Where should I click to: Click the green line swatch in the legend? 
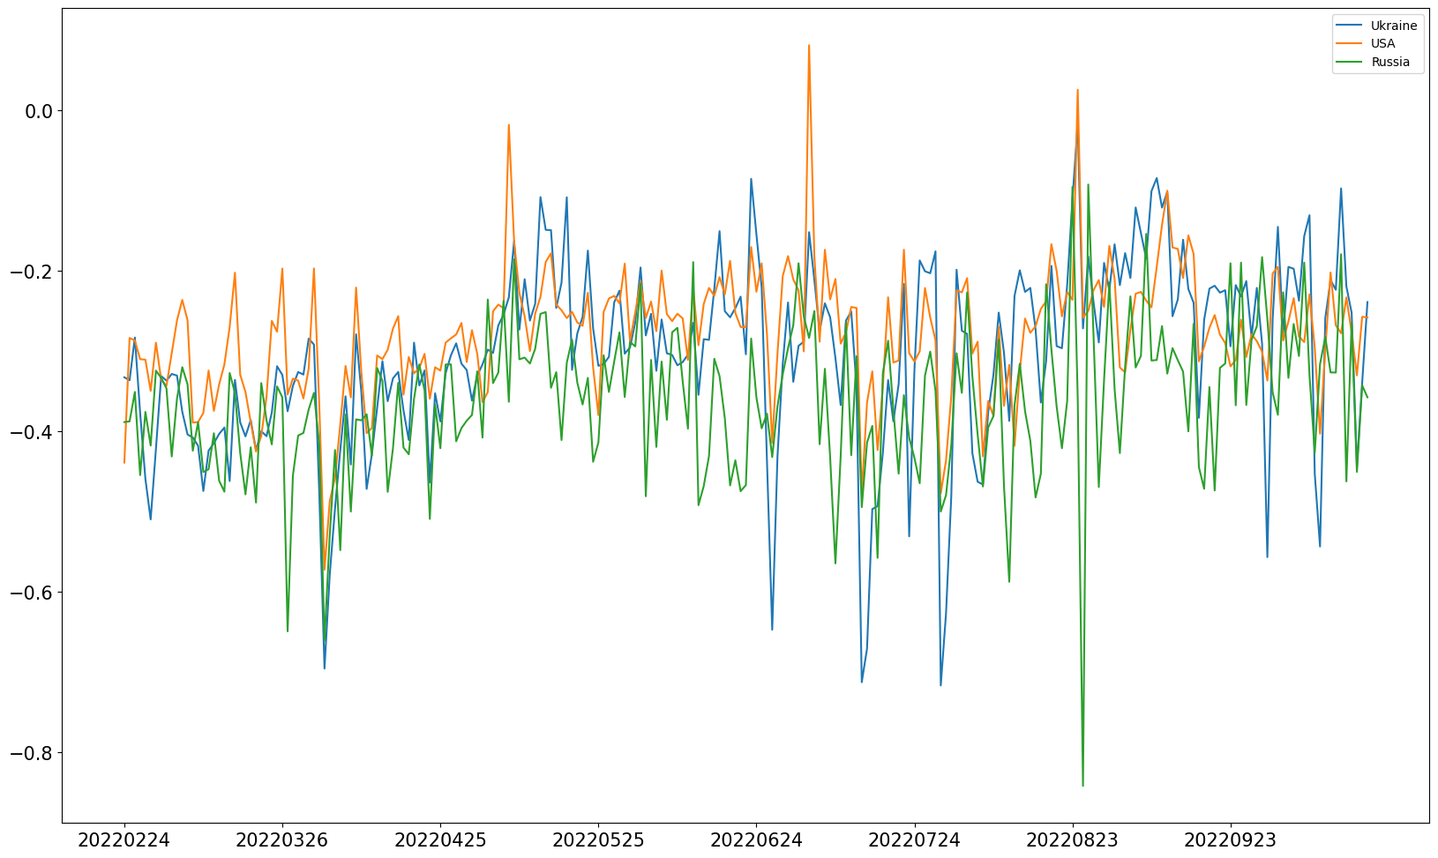(x=1351, y=63)
